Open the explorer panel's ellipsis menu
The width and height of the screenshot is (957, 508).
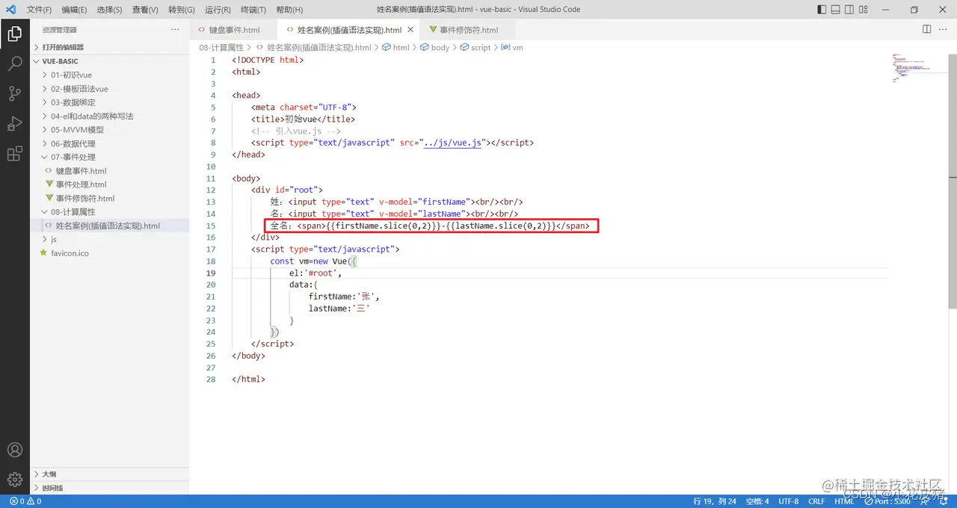click(x=175, y=29)
